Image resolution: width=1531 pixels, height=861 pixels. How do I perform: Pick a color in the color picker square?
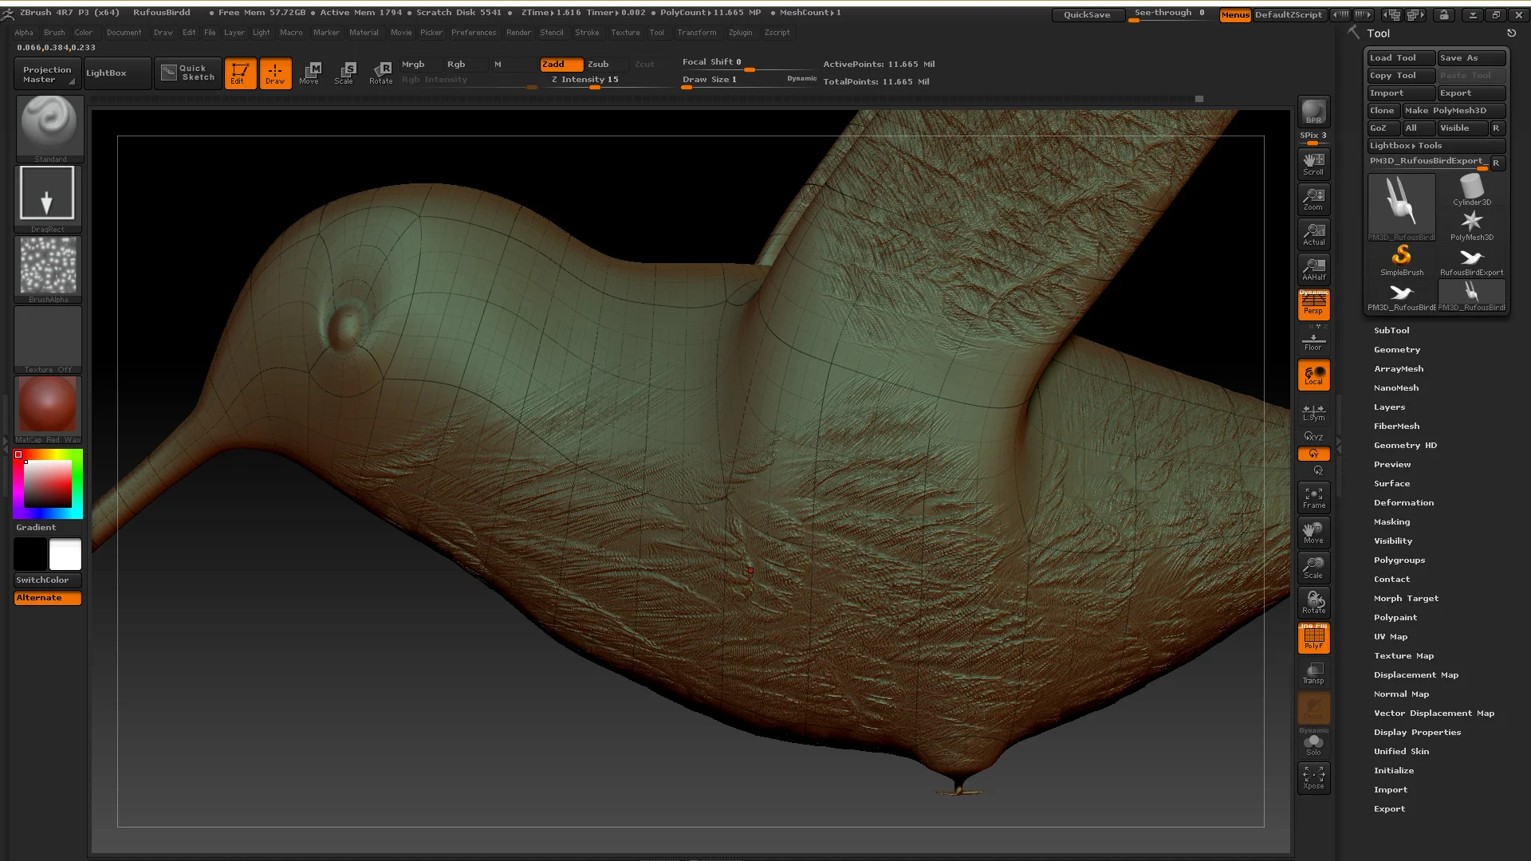tap(48, 484)
